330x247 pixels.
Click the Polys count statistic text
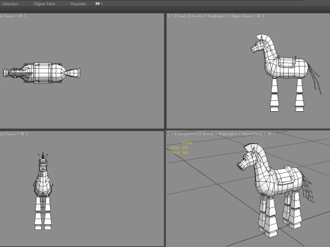click(179, 148)
